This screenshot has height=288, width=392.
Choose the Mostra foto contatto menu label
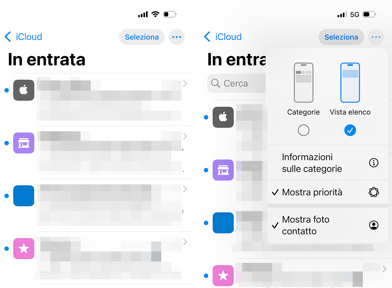pyautogui.click(x=306, y=225)
